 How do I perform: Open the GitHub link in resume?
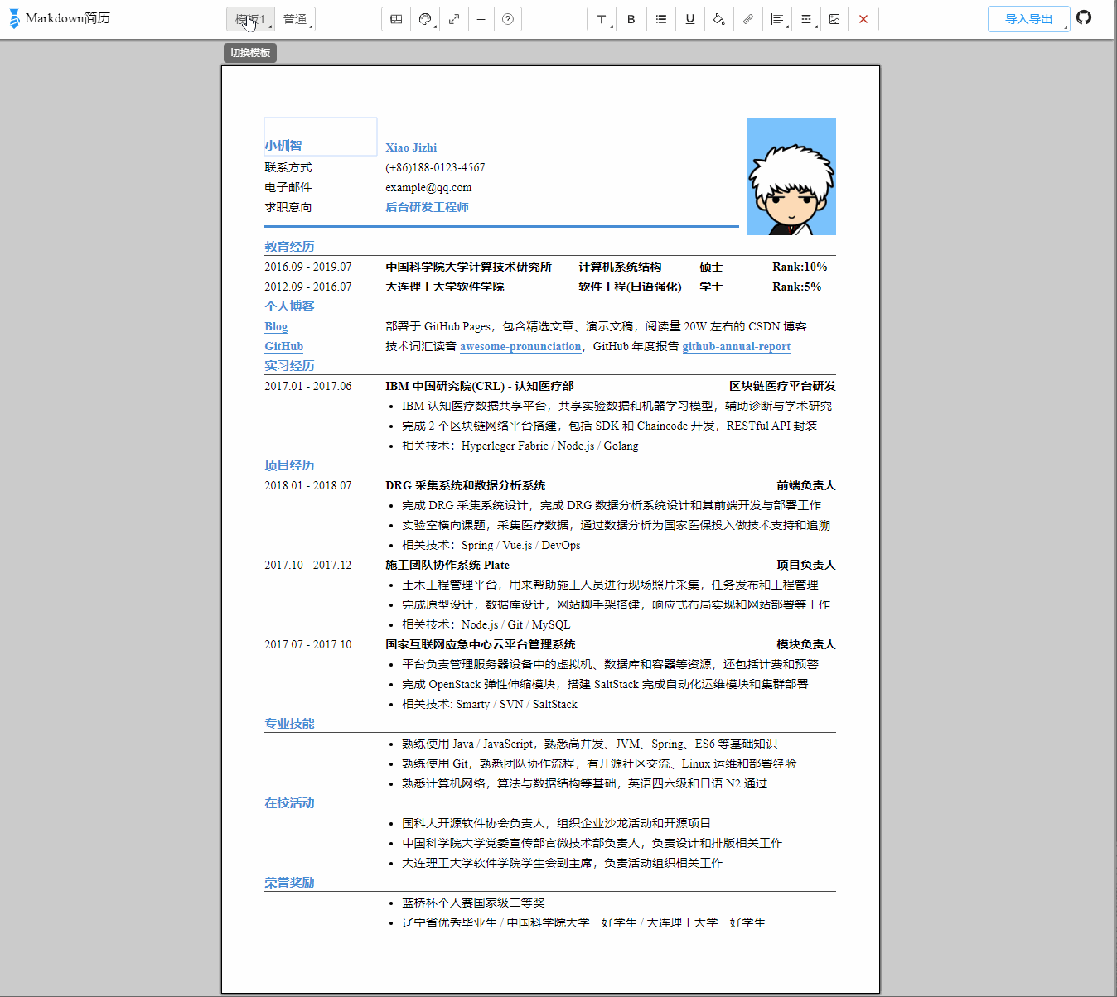(283, 347)
